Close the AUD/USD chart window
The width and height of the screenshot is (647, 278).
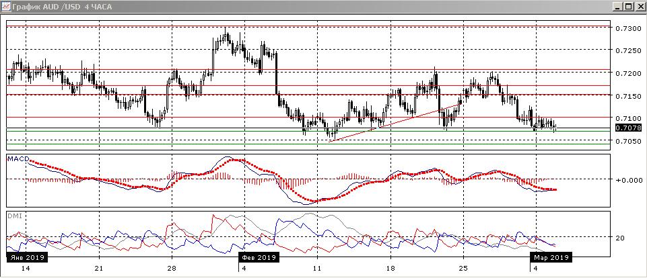(640, 7)
